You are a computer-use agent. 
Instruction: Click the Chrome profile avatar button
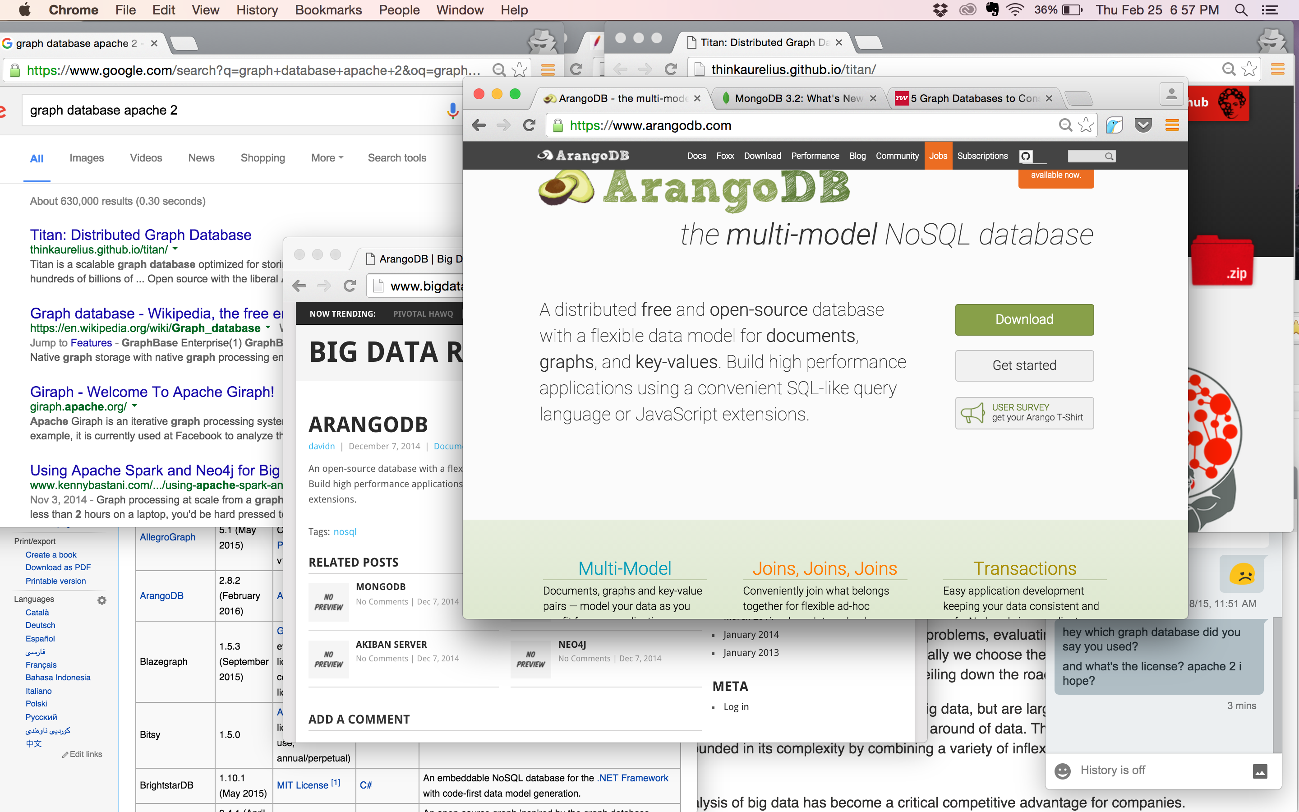click(1172, 95)
